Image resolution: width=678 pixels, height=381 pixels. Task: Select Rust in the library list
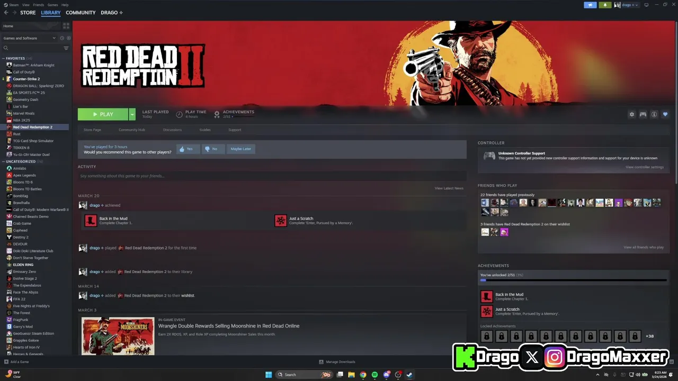pos(16,134)
